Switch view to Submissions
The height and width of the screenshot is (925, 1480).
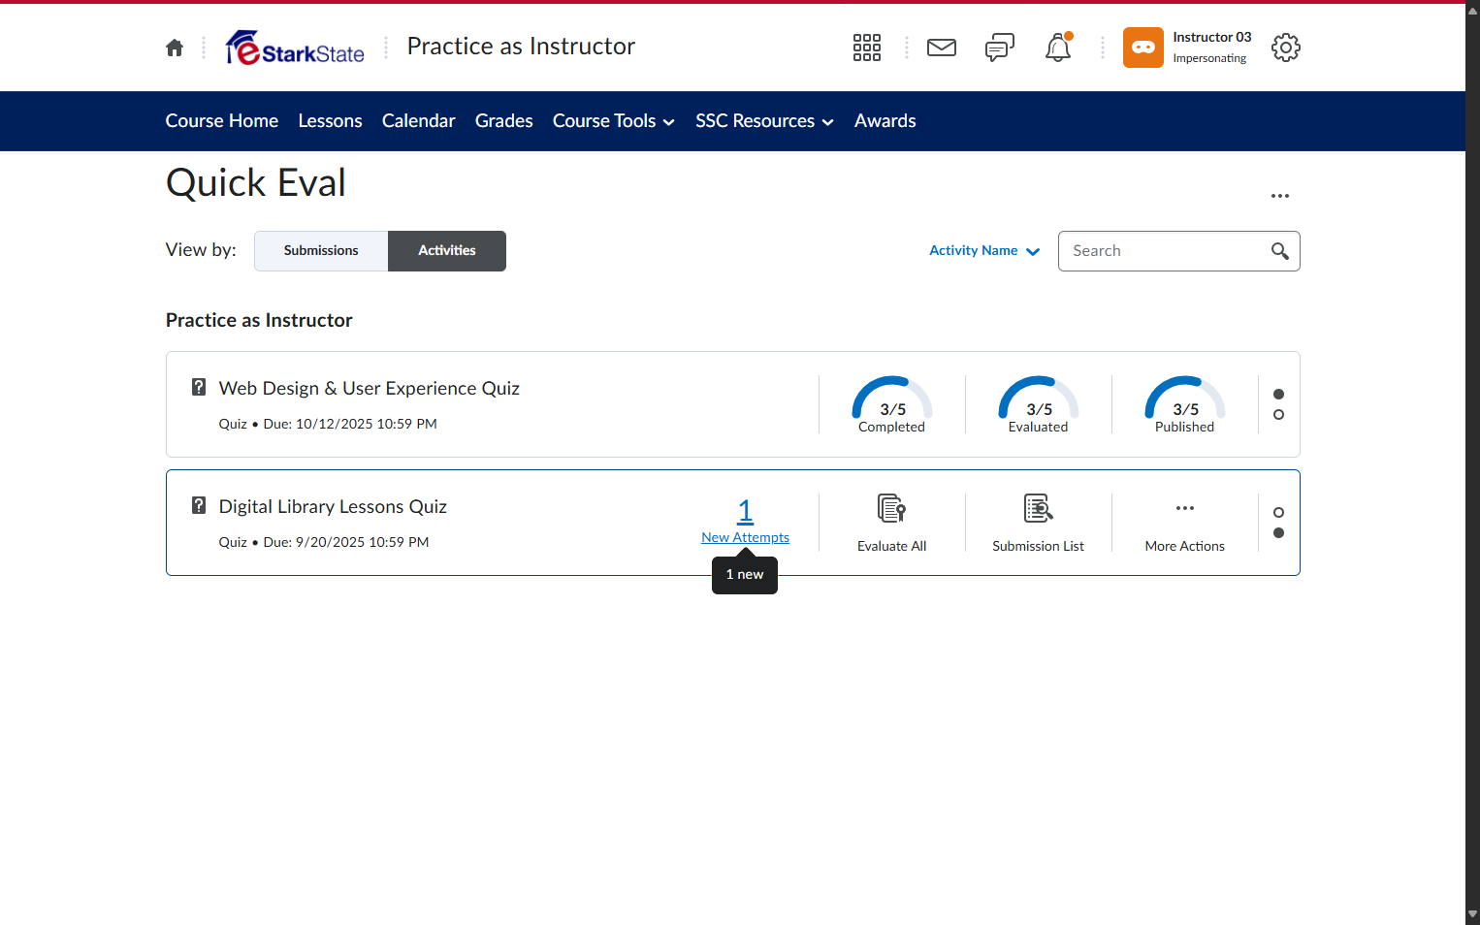321,251
